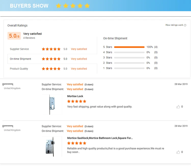Click the 4 Reviews count text
This screenshot has height=166, width=191.
[29, 38]
